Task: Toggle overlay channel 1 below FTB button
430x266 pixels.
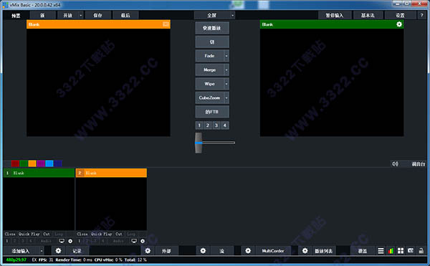Action: (199, 125)
